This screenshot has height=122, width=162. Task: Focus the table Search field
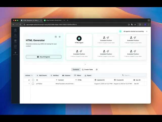(133, 75)
